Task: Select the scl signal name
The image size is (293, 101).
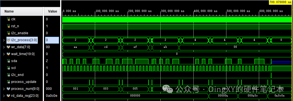Action: pyautogui.click(x=14, y=68)
